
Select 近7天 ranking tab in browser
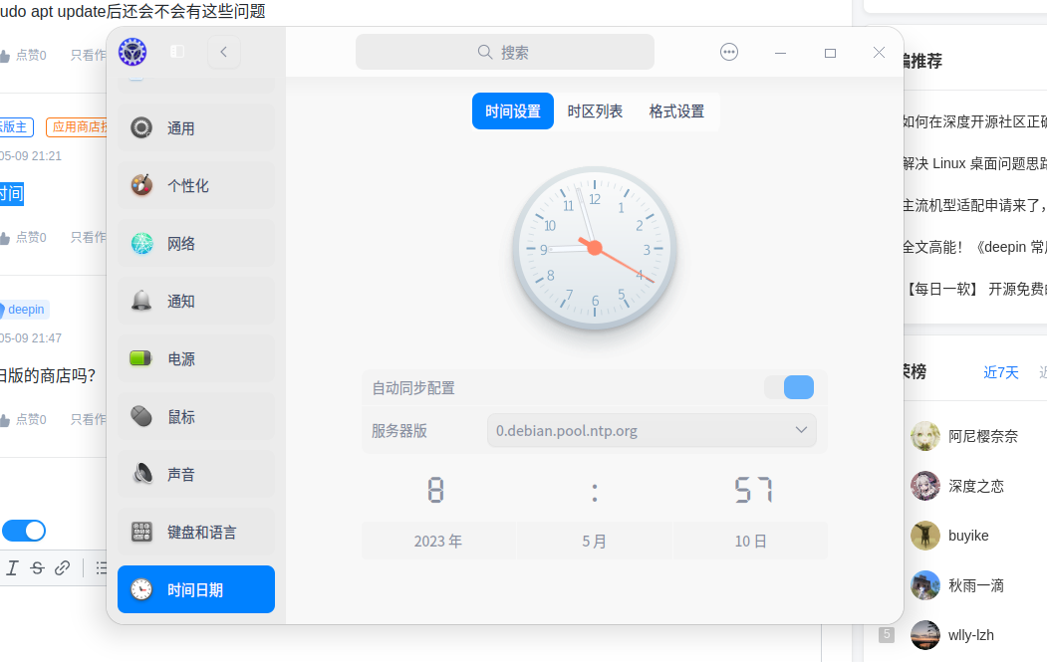[1001, 372]
